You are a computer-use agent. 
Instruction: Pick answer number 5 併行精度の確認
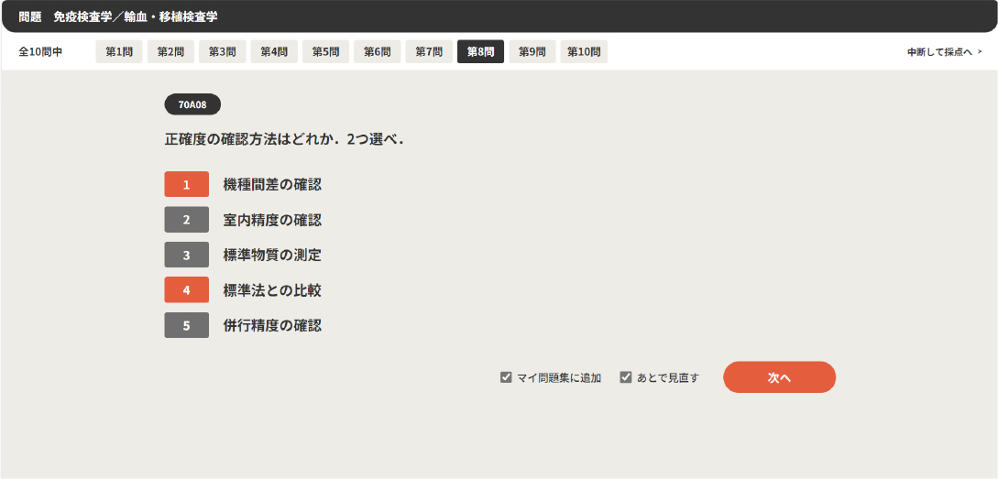point(187,325)
